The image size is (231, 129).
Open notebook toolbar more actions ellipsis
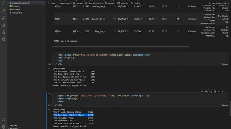(144, 3)
